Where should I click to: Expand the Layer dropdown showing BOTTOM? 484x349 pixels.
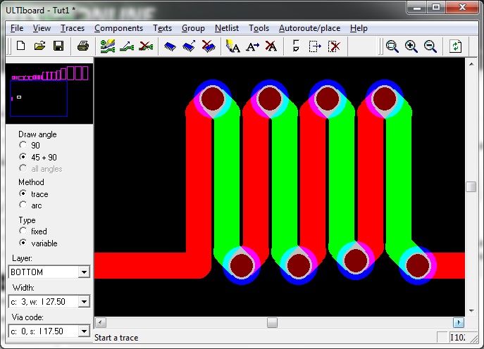[x=85, y=272]
